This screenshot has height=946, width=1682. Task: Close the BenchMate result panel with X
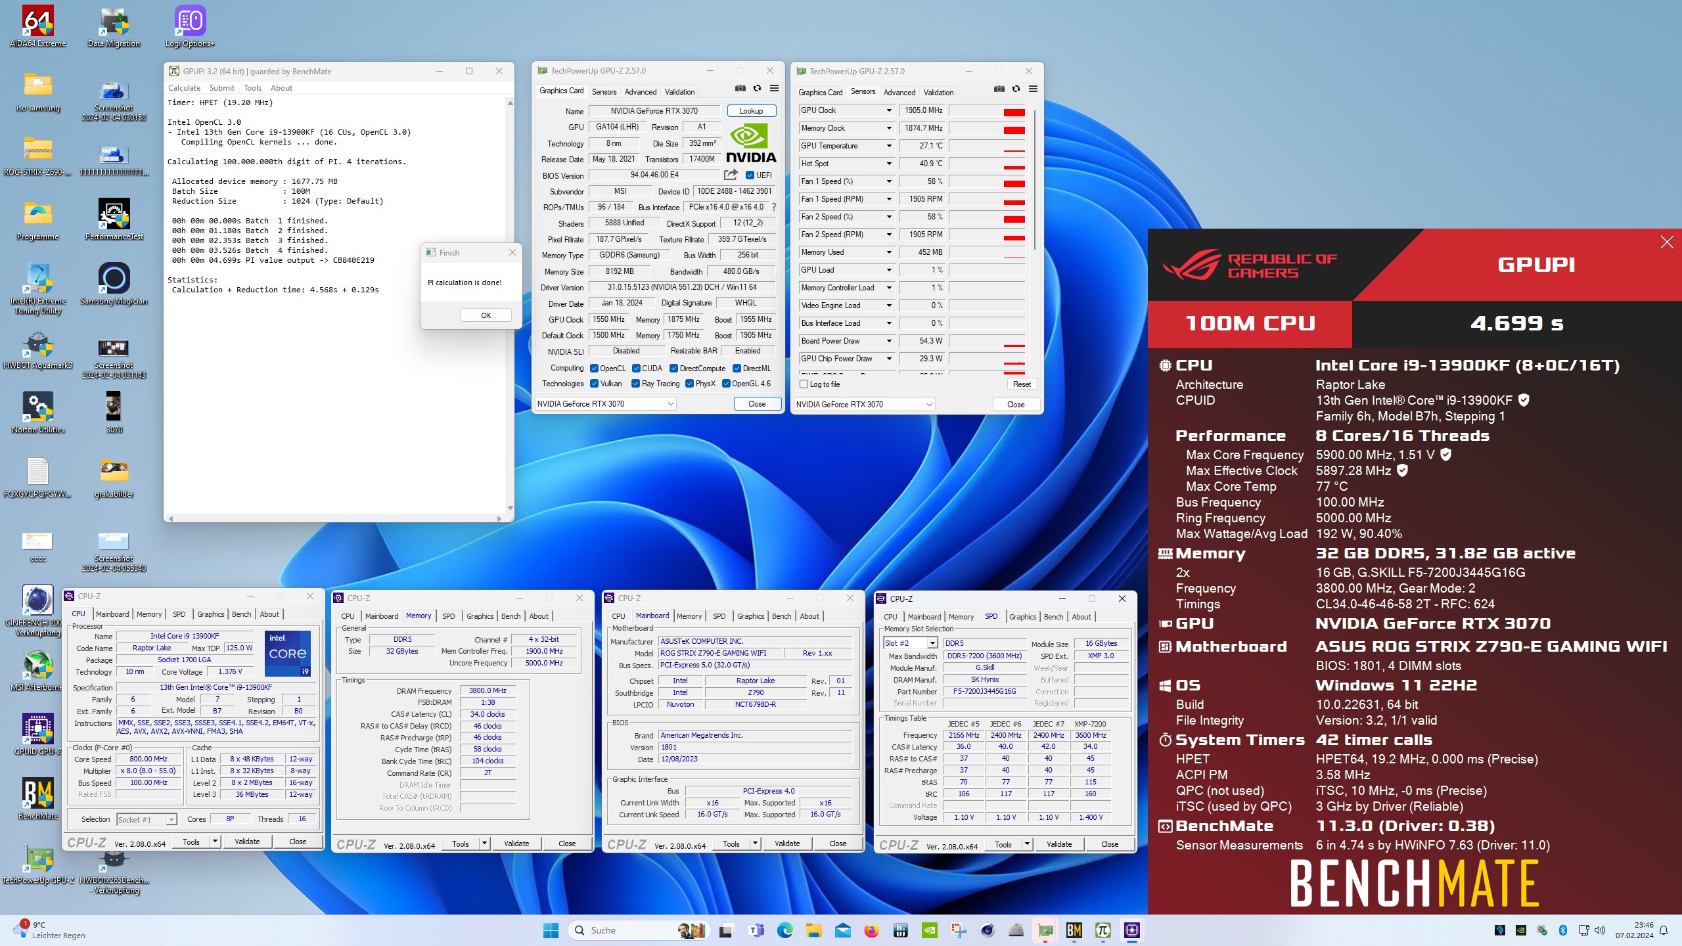point(1667,242)
